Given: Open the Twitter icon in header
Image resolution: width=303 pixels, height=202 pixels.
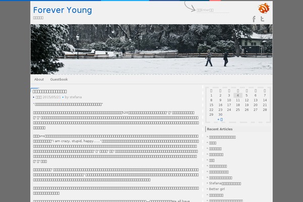Looking at the screenshot, I should (262, 19).
